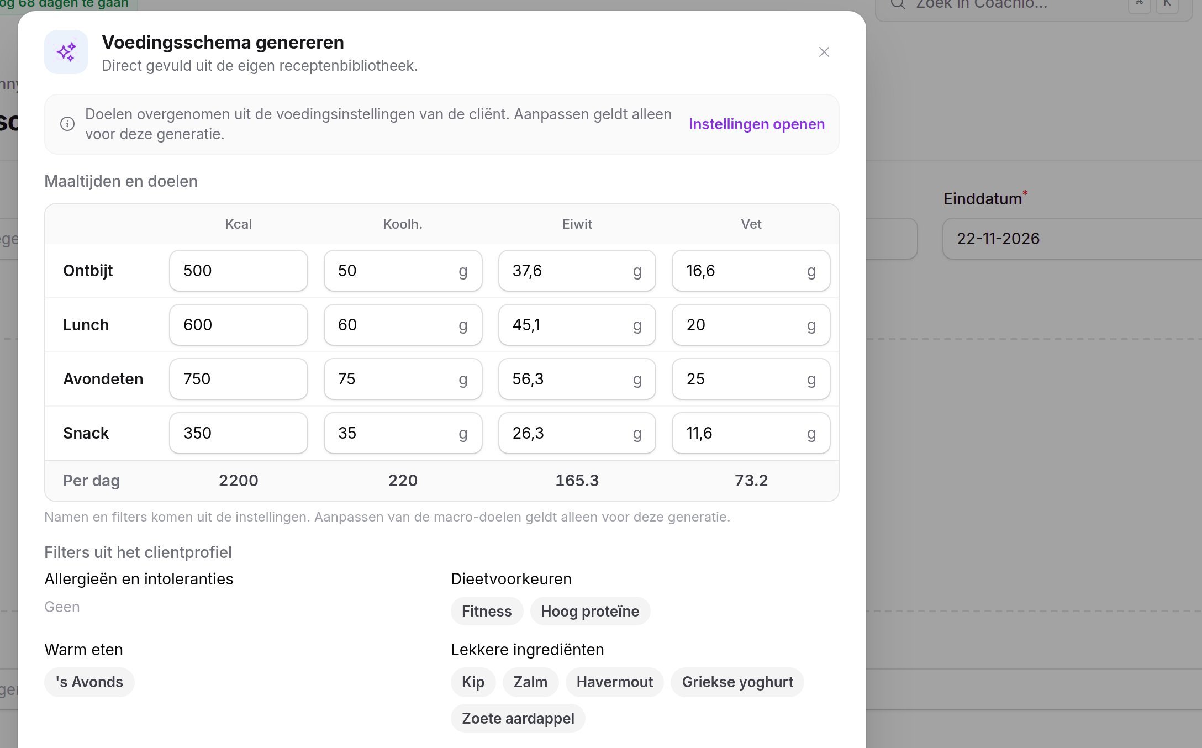
Task: Click the 's Avonds chip
Action: [89, 682]
